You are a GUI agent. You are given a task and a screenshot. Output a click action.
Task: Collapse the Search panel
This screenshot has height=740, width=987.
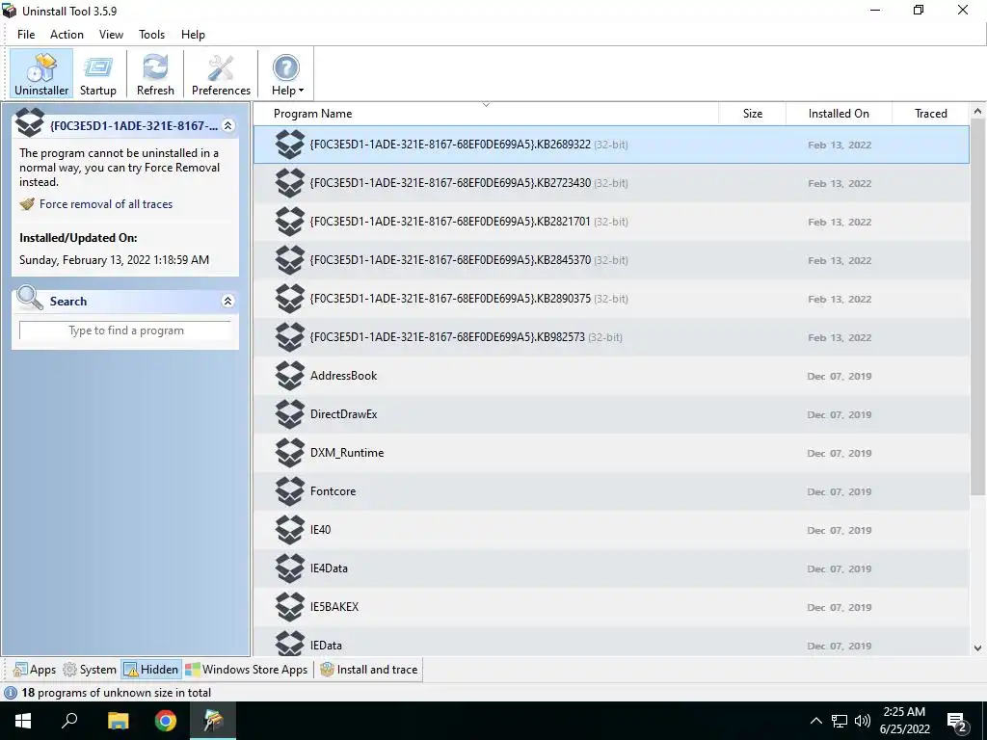(227, 302)
